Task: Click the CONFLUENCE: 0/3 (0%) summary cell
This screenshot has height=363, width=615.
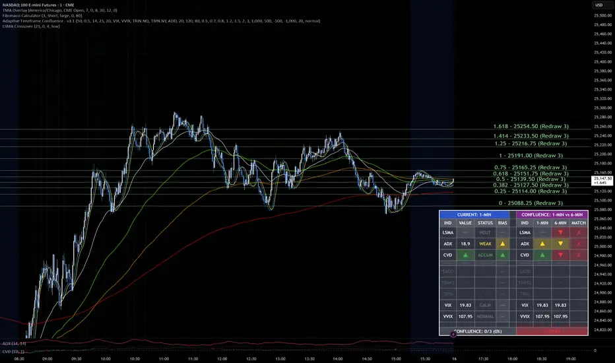Action: pos(478,331)
